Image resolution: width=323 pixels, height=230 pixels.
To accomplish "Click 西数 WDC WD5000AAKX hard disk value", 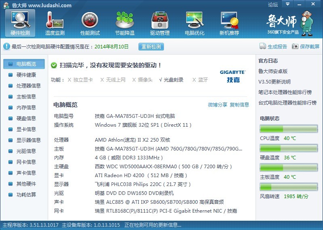I will (164, 167).
